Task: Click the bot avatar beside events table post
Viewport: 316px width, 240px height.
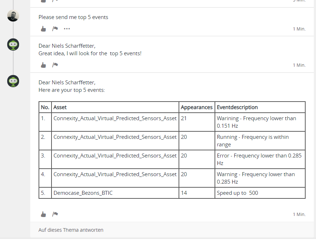Action: pos(13,81)
